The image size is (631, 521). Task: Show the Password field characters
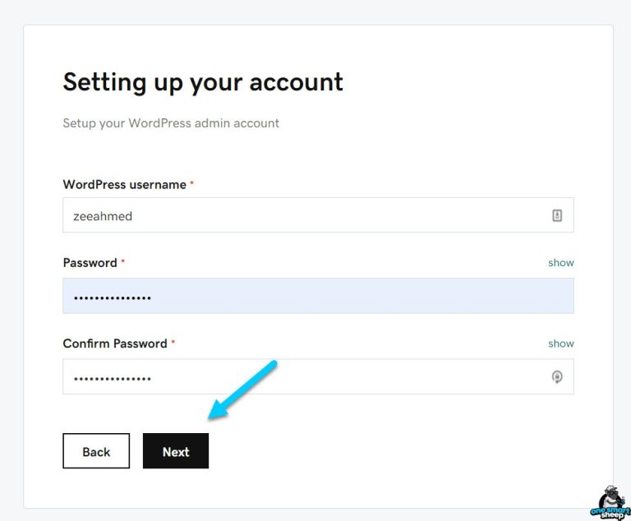(561, 263)
